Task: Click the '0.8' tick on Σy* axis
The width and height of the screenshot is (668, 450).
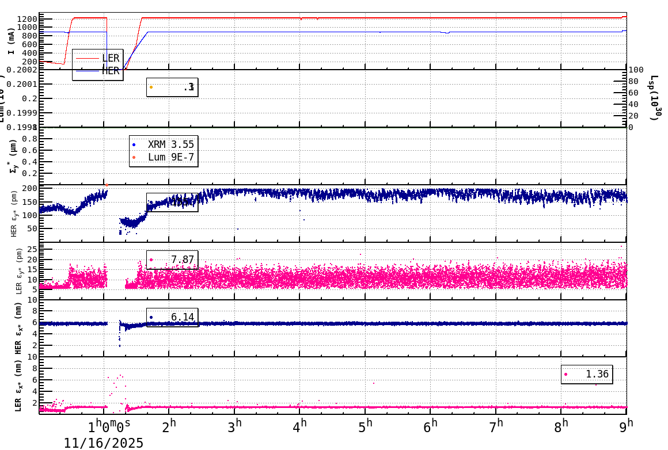Action: pos(31,139)
